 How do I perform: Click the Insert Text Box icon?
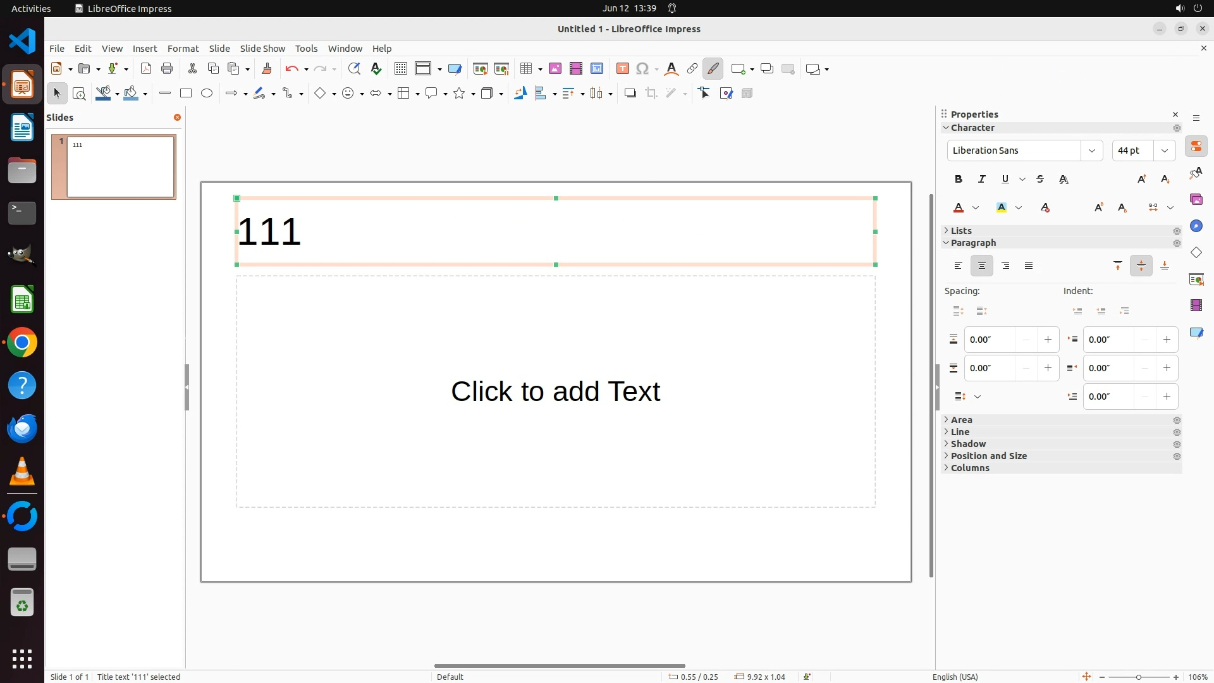(x=622, y=69)
